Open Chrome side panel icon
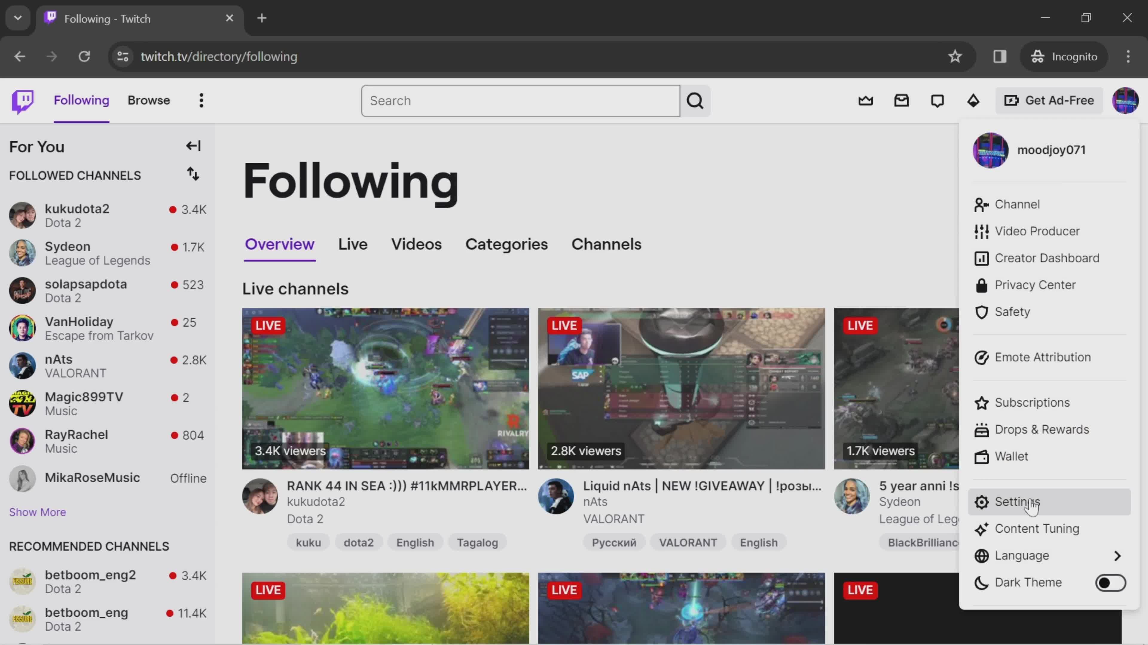1148x645 pixels. click(1000, 56)
